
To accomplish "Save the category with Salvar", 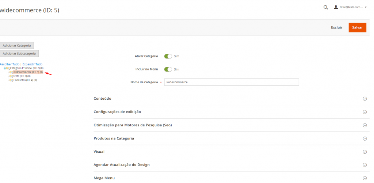I will coord(357,27).
